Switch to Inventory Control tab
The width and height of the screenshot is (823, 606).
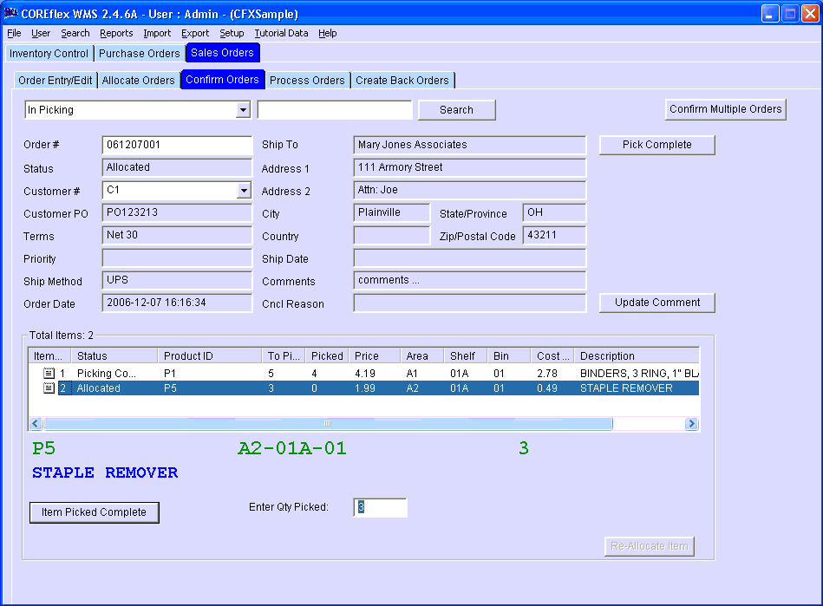coord(49,54)
